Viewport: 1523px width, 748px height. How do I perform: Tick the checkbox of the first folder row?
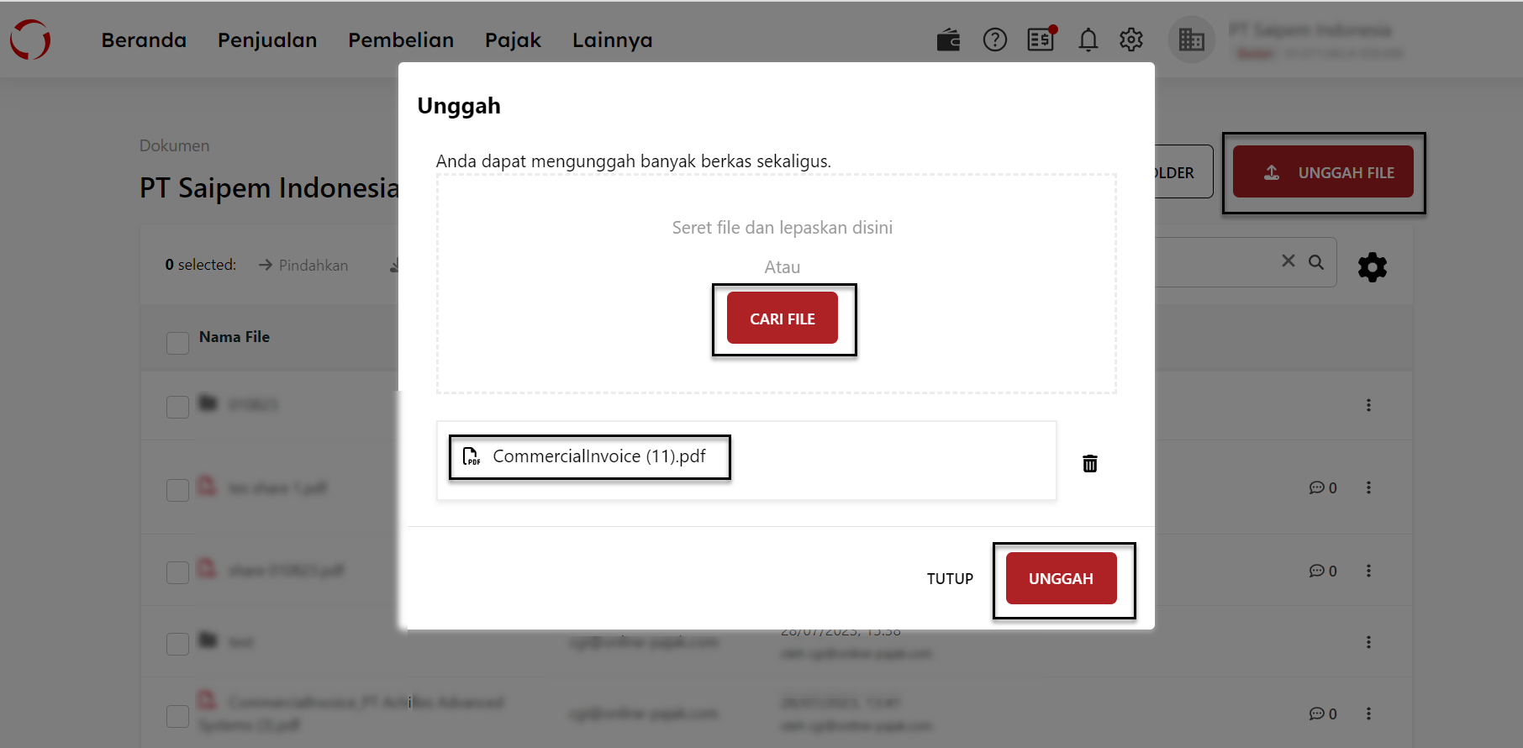177,407
